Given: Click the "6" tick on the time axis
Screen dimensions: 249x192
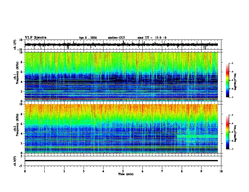Looking at the screenshot, I should click(x=143, y=171).
